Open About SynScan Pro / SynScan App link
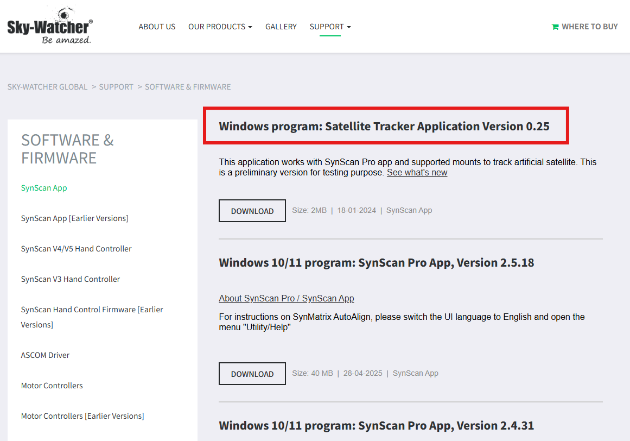630x441 pixels. pyautogui.click(x=287, y=298)
